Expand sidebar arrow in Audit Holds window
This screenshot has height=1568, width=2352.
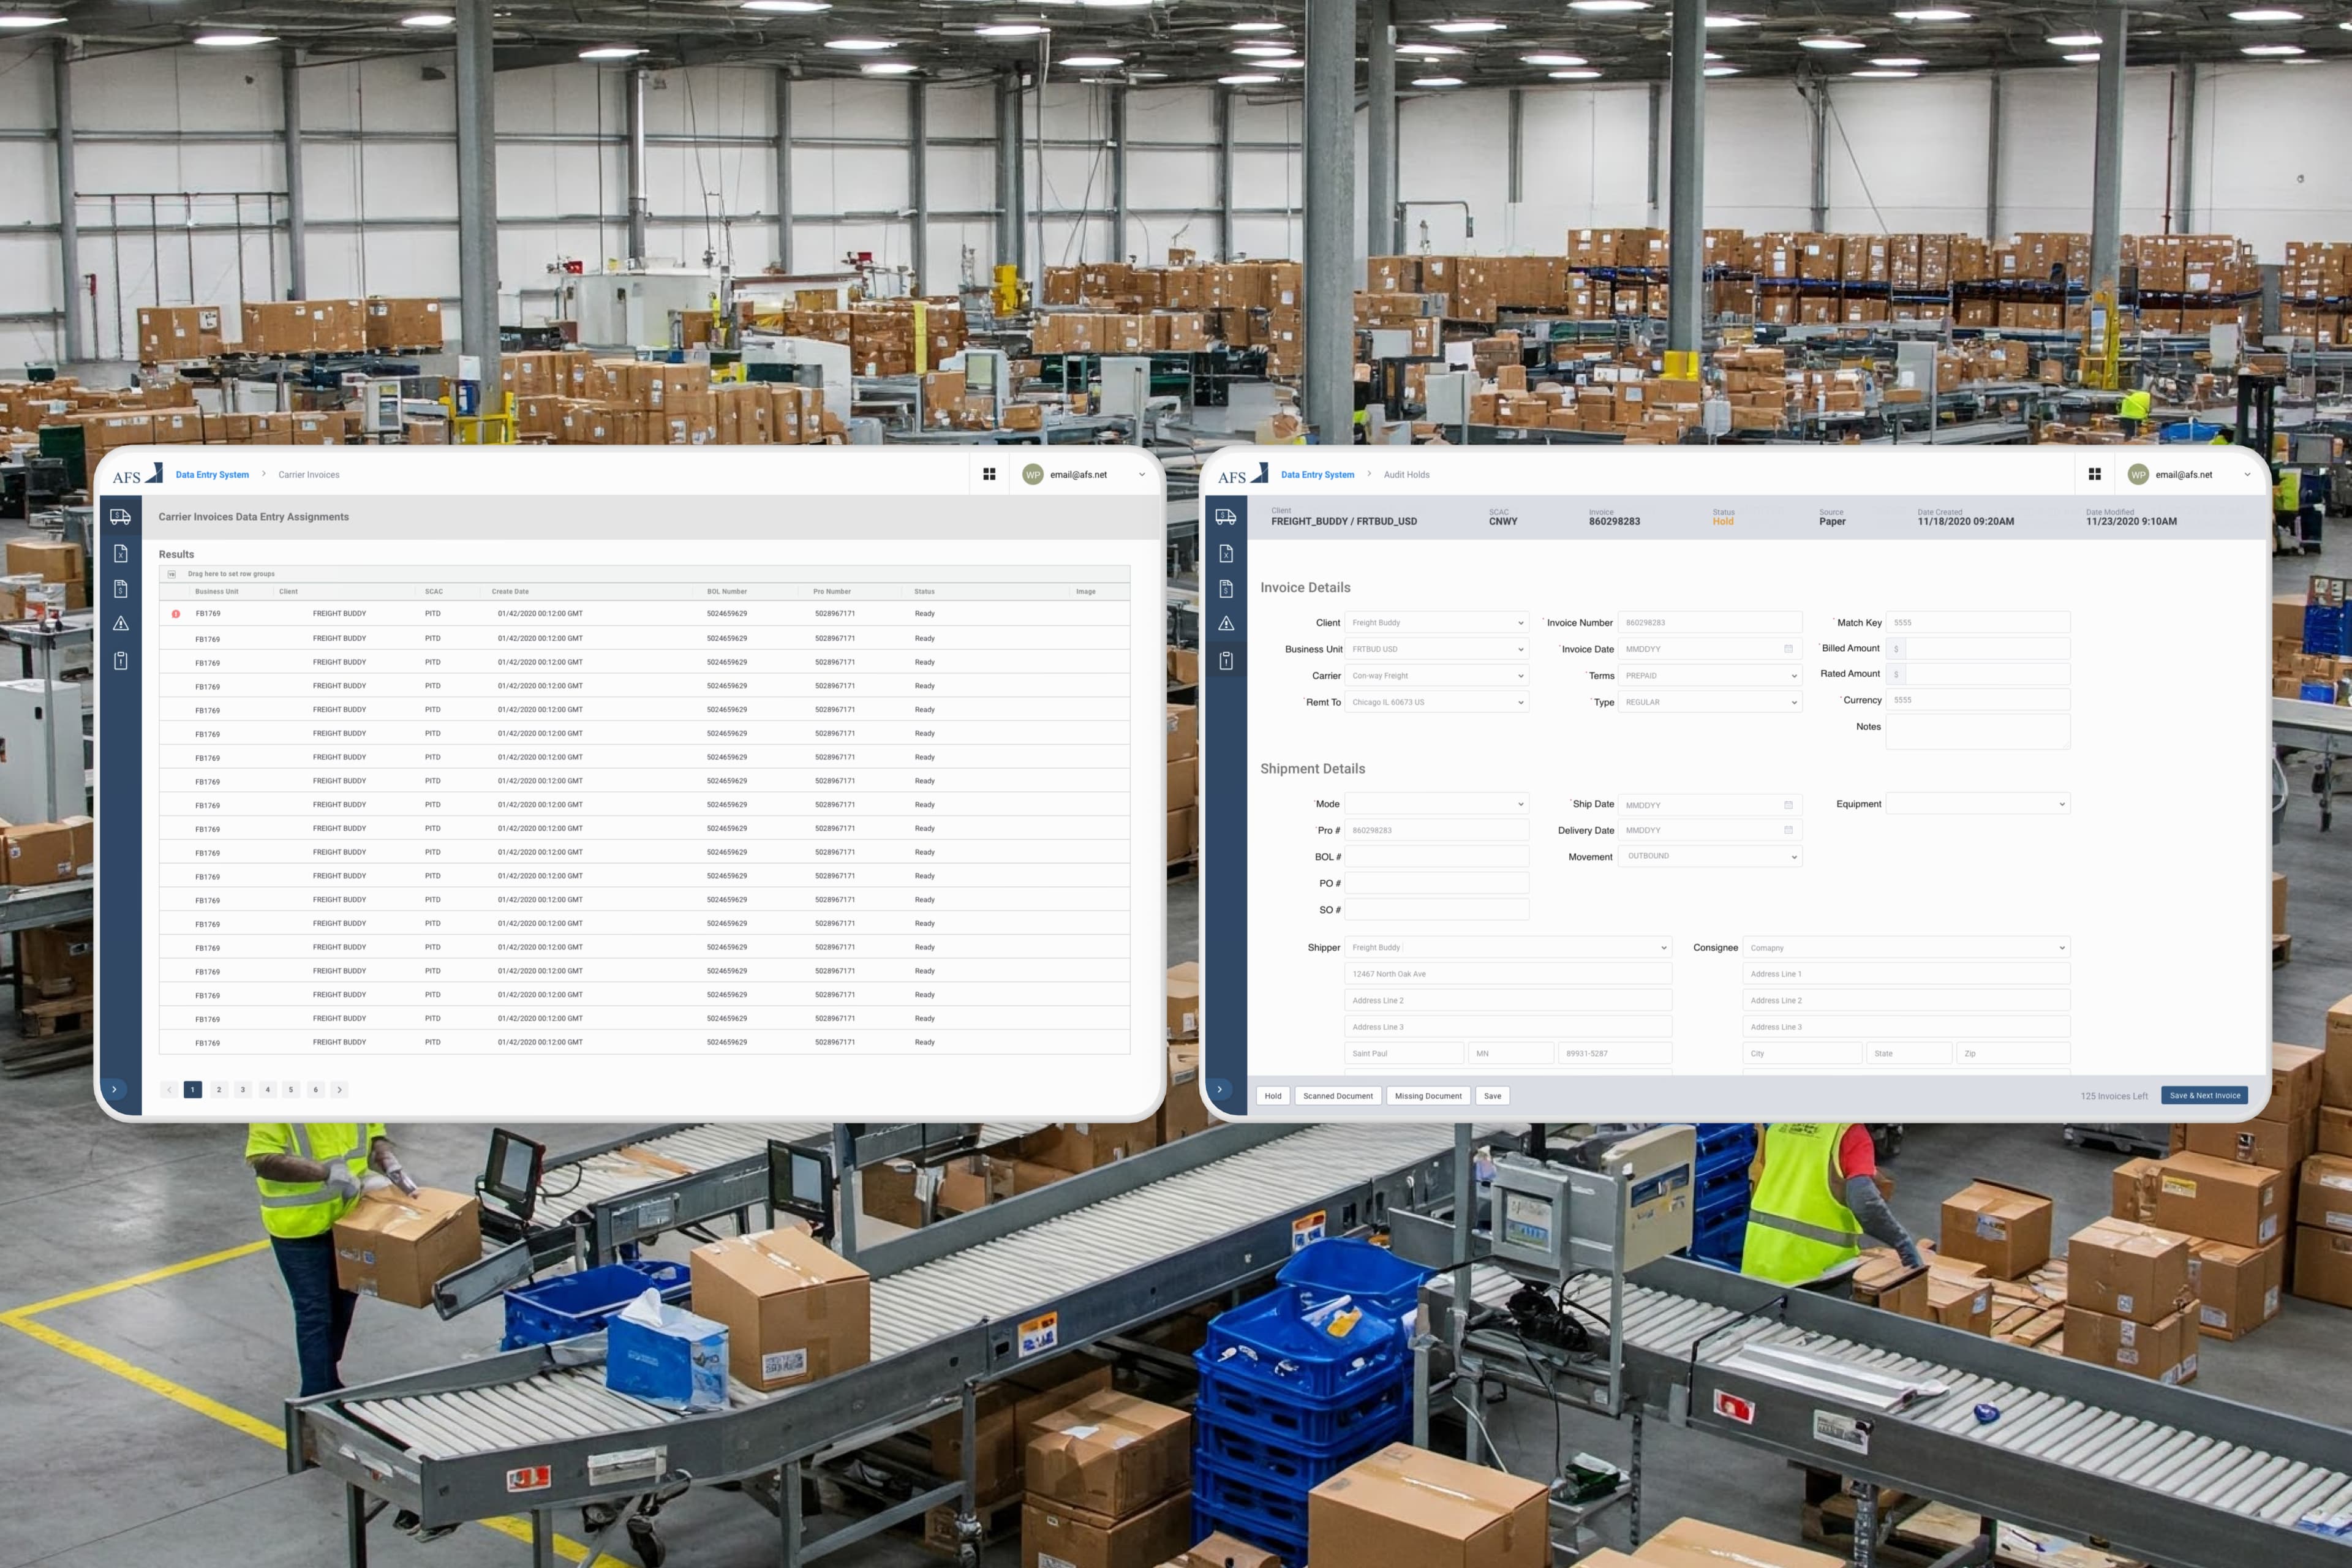(x=1219, y=1089)
